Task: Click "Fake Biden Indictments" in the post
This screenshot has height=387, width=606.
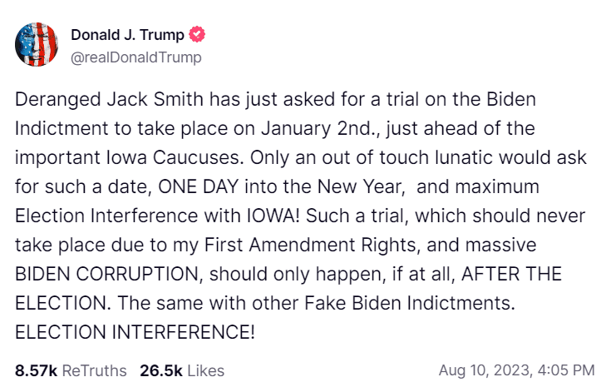Action: [410, 303]
